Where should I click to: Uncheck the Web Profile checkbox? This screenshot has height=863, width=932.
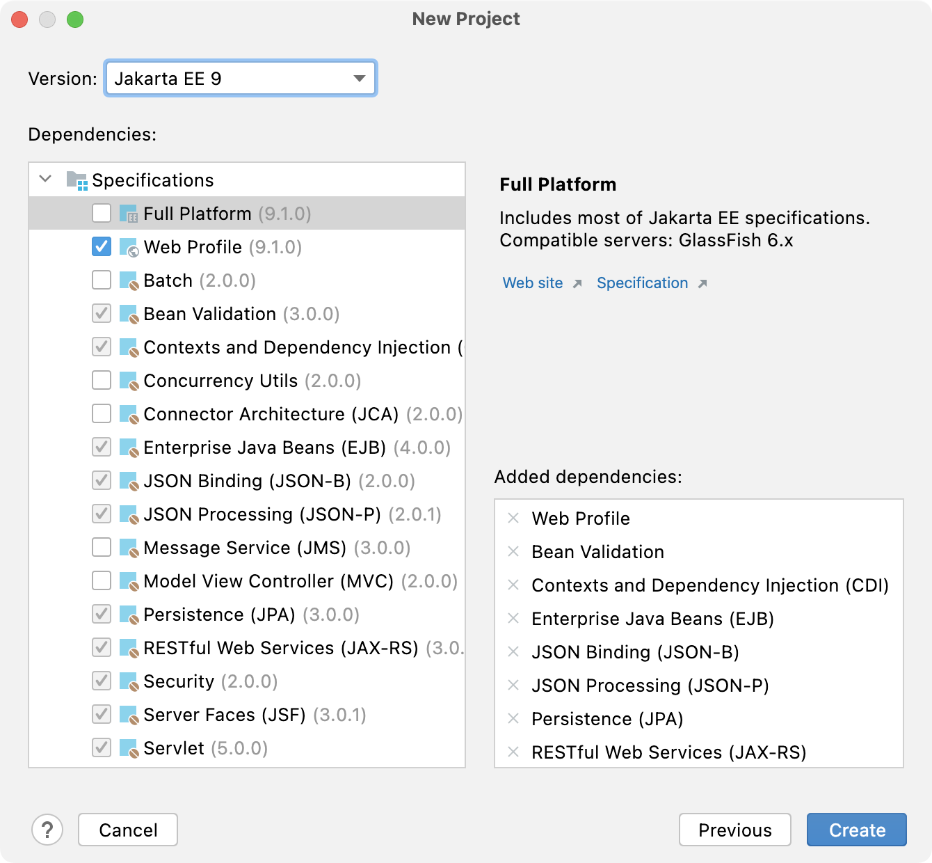pyautogui.click(x=101, y=246)
